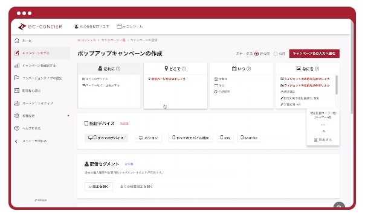Click the flag conversion type icon
Screen dimensions: 365x217
(17, 78)
